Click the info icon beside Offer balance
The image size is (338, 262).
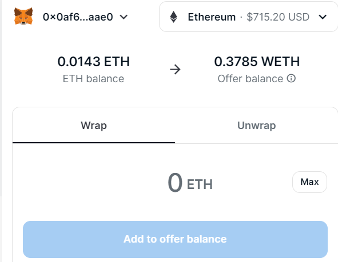[291, 78]
